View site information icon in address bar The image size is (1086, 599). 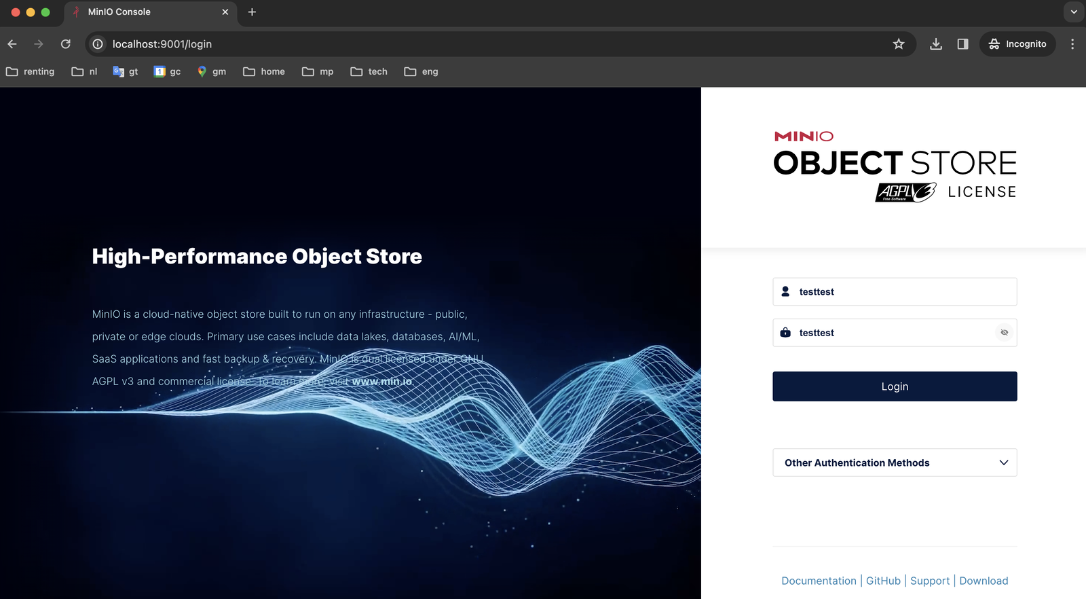[x=98, y=44]
